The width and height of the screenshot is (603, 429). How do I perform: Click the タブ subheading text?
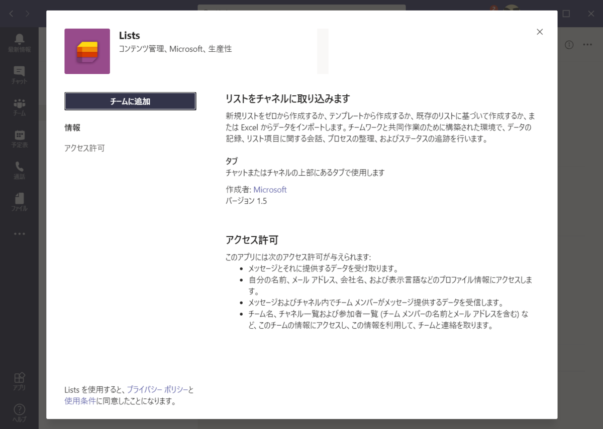[232, 161]
